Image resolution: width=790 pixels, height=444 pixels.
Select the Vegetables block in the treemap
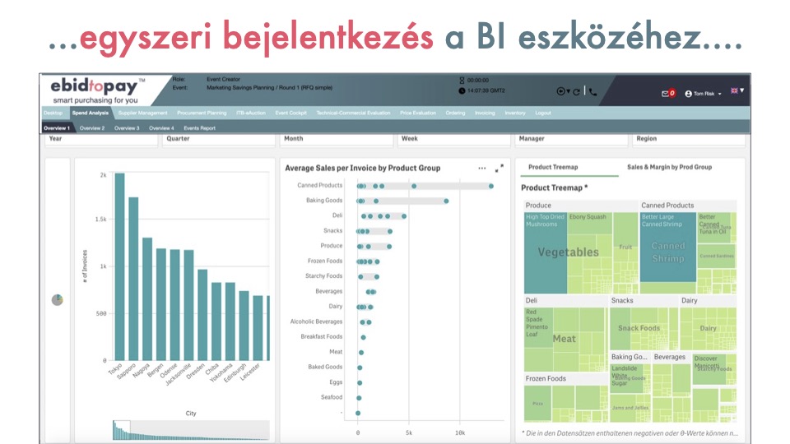[568, 253]
